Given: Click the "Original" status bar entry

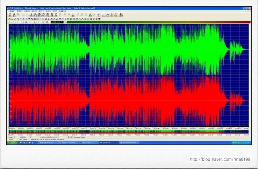Looking at the screenshot, I should point(11,140).
